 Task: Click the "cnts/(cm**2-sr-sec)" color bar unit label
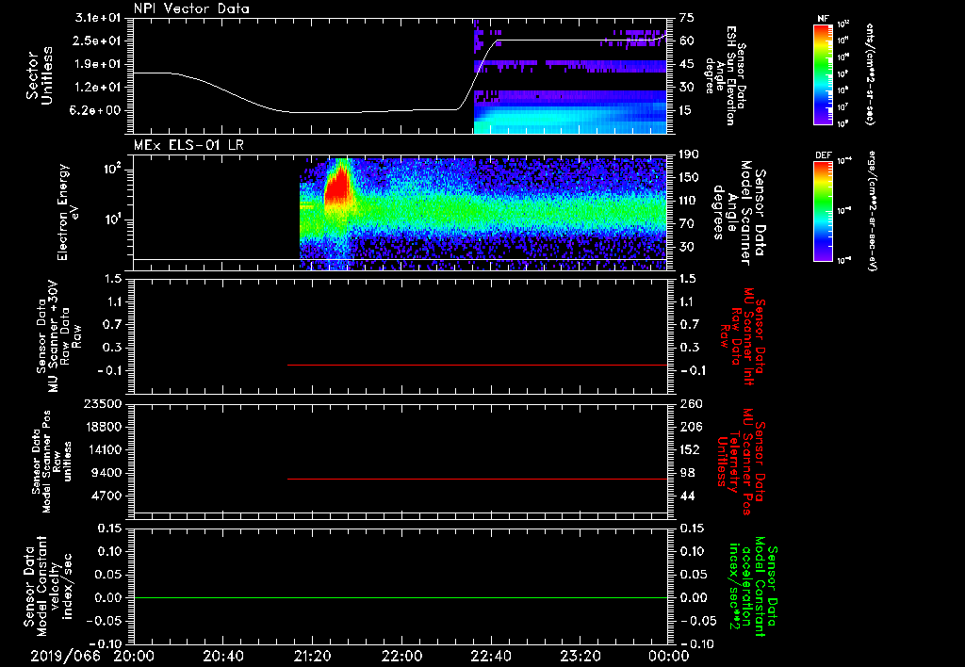point(870,73)
